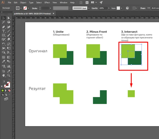The image size is (159, 139).
Task: Open the Window menu
Action: (x=64, y=3)
